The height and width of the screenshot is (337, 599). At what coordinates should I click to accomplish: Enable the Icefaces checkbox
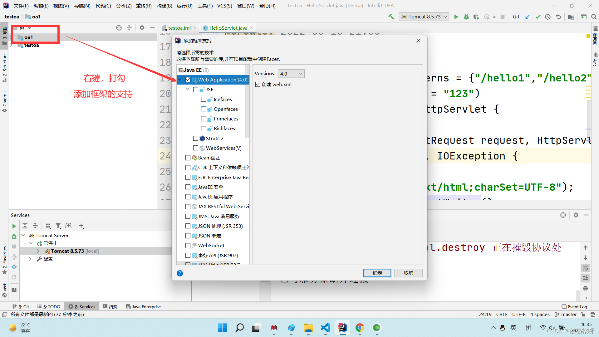pos(204,99)
